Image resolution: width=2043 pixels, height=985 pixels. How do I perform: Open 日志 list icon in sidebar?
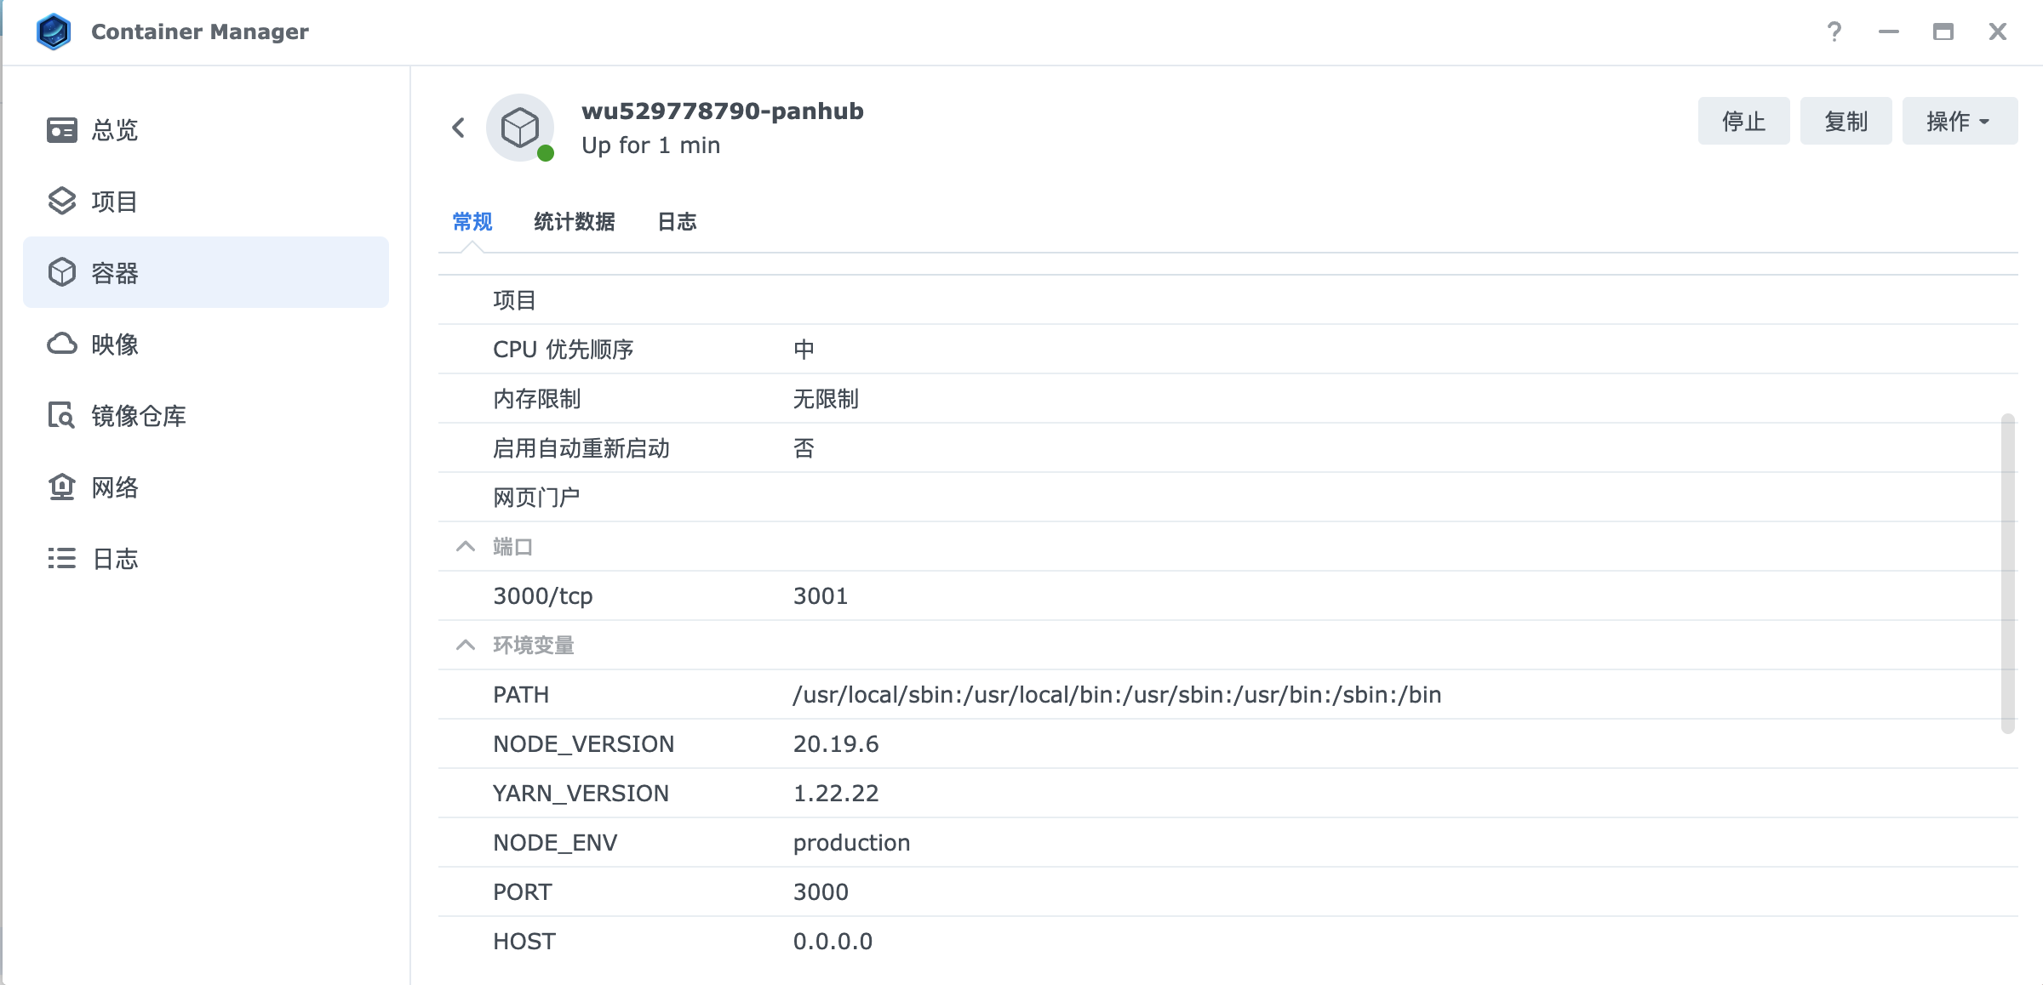[x=61, y=559]
